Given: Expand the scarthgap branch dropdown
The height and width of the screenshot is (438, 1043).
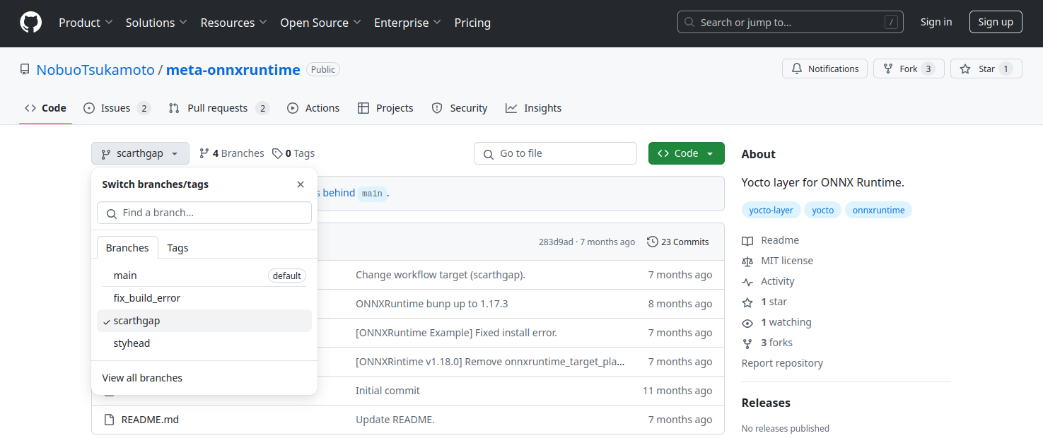Looking at the screenshot, I should coord(140,153).
